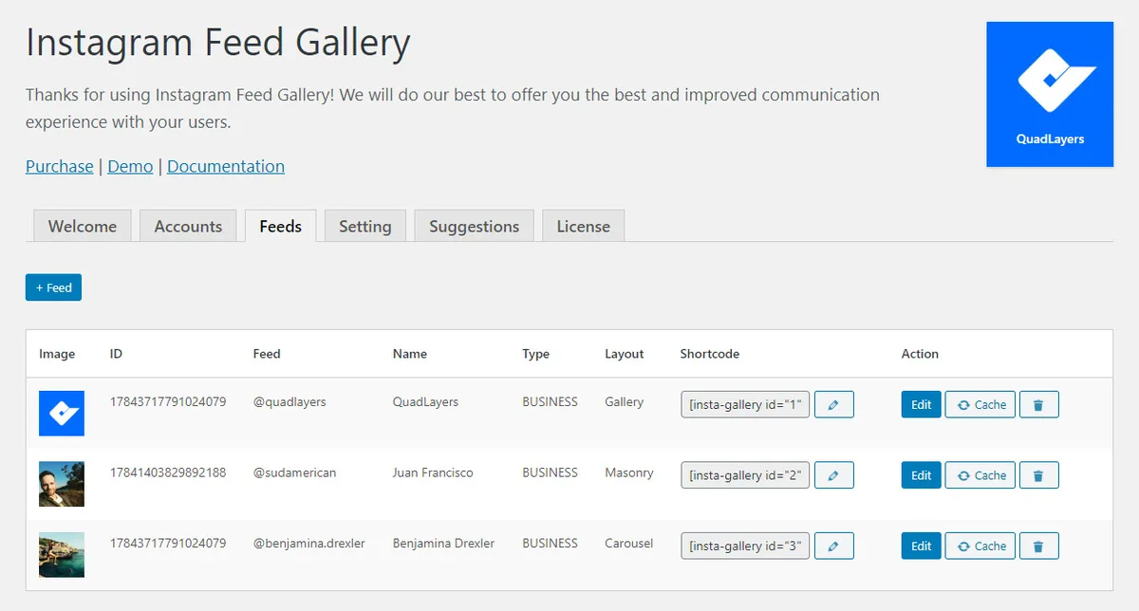This screenshot has width=1139, height=611.
Task: Open the Suggestions tab
Action: tap(474, 226)
